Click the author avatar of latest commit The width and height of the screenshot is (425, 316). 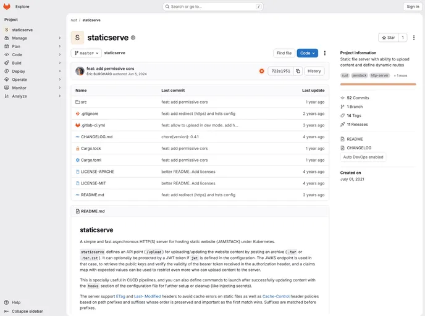80,71
